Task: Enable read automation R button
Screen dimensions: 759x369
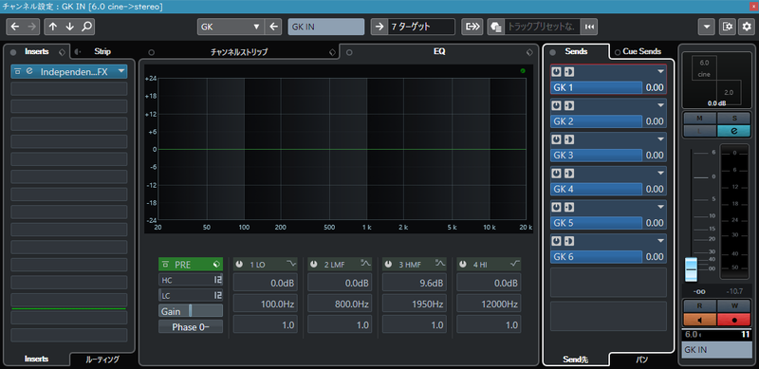Action: pos(700,306)
